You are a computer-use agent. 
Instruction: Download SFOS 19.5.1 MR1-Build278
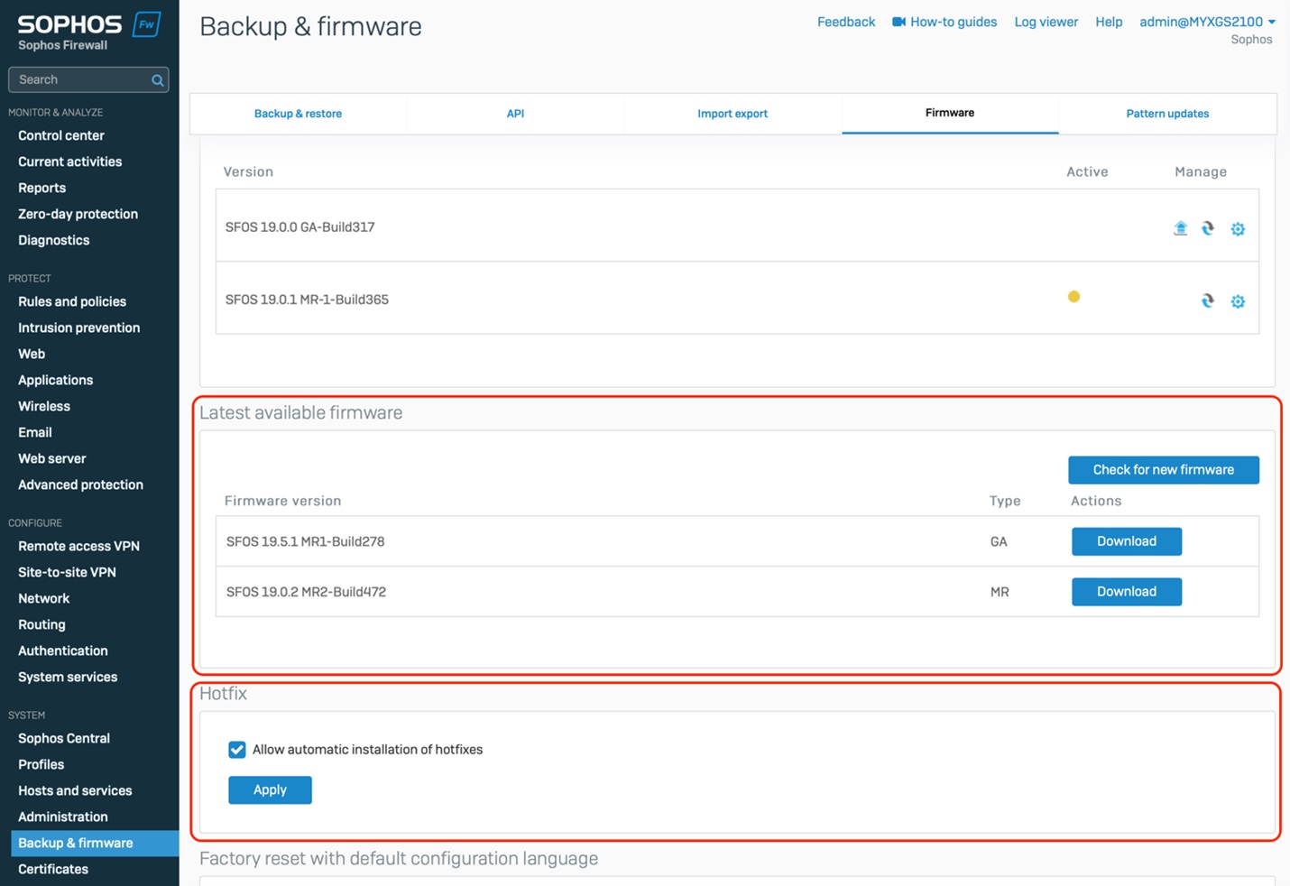click(1126, 541)
